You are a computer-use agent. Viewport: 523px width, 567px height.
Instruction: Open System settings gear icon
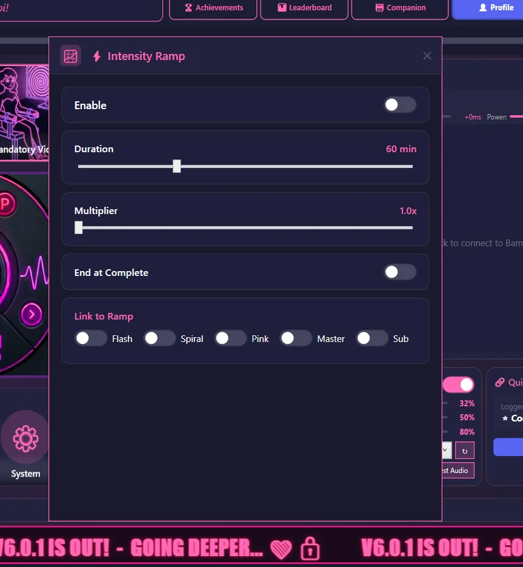click(x=25, y=438)
